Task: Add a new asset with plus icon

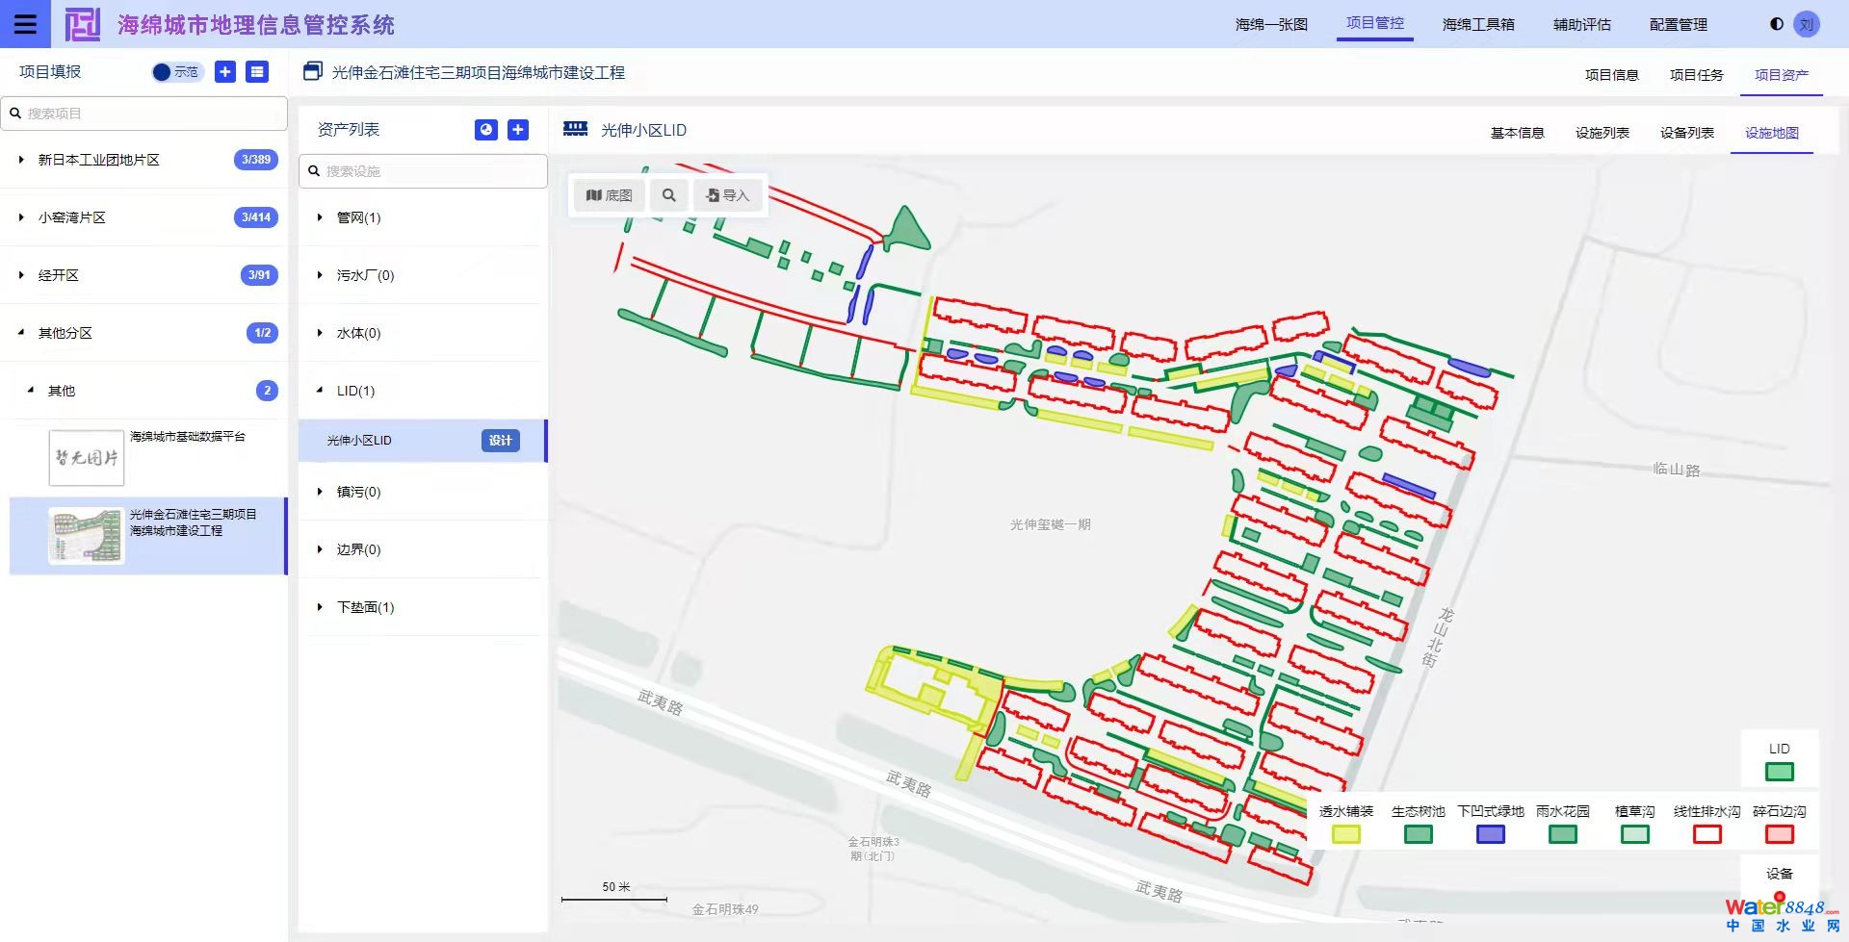Action: (x=518, y=130)
